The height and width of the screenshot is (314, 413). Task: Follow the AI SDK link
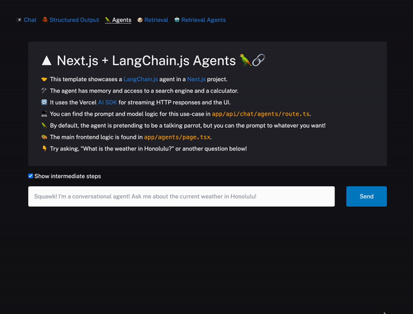(x=107, y=102)
